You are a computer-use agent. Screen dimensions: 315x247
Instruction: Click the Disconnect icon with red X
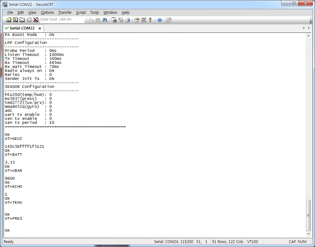pyautogui.click(x=36, y=20)
